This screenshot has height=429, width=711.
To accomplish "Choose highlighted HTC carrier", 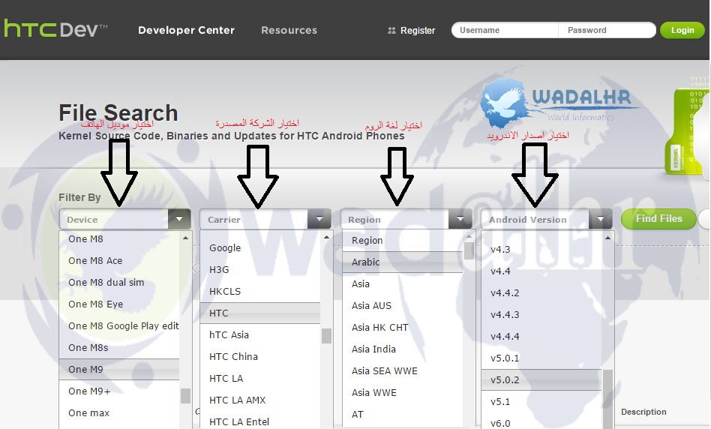I will tap(260, 313).
